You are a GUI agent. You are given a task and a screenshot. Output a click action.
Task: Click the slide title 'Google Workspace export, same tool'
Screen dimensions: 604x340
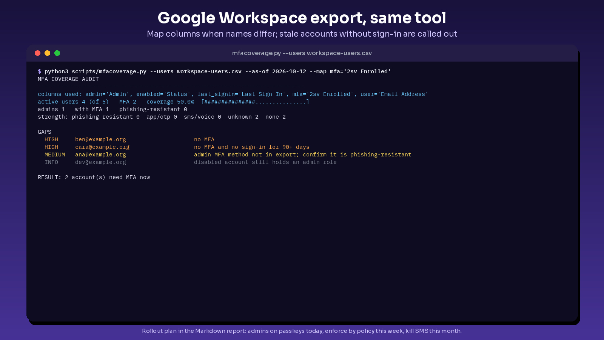click(x=302, y=18)
